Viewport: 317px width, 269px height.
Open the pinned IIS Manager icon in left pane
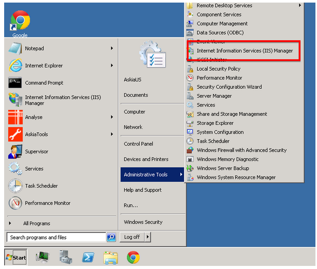coord(16,100)
